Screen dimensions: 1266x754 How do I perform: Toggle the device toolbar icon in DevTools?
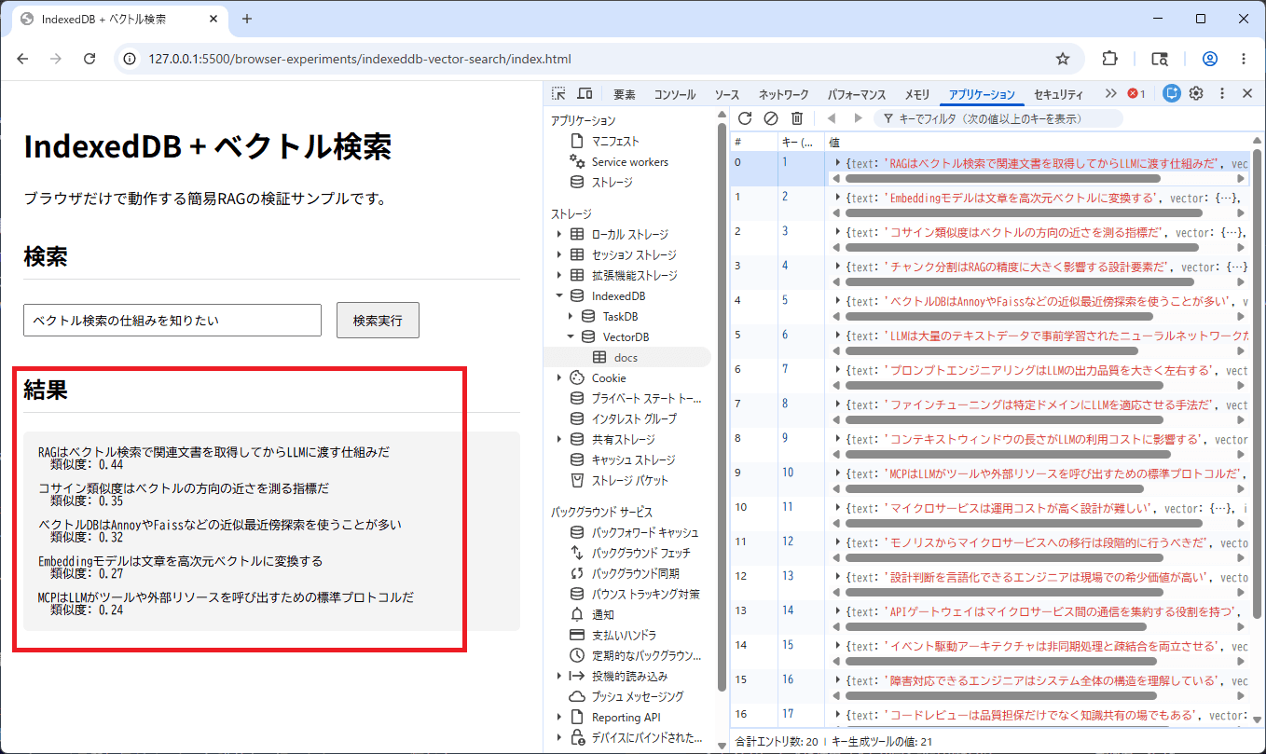click(x=585, y=93)
